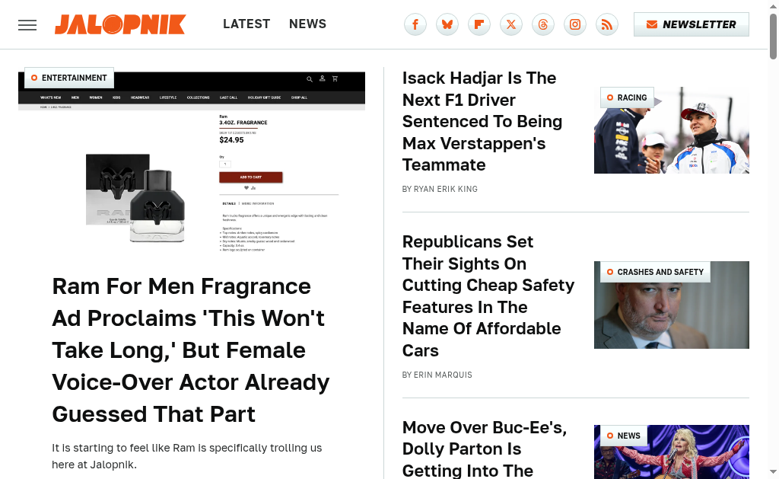Go to the News section
Viewport: 779px width, 479px height.
[x=307, y=24]
